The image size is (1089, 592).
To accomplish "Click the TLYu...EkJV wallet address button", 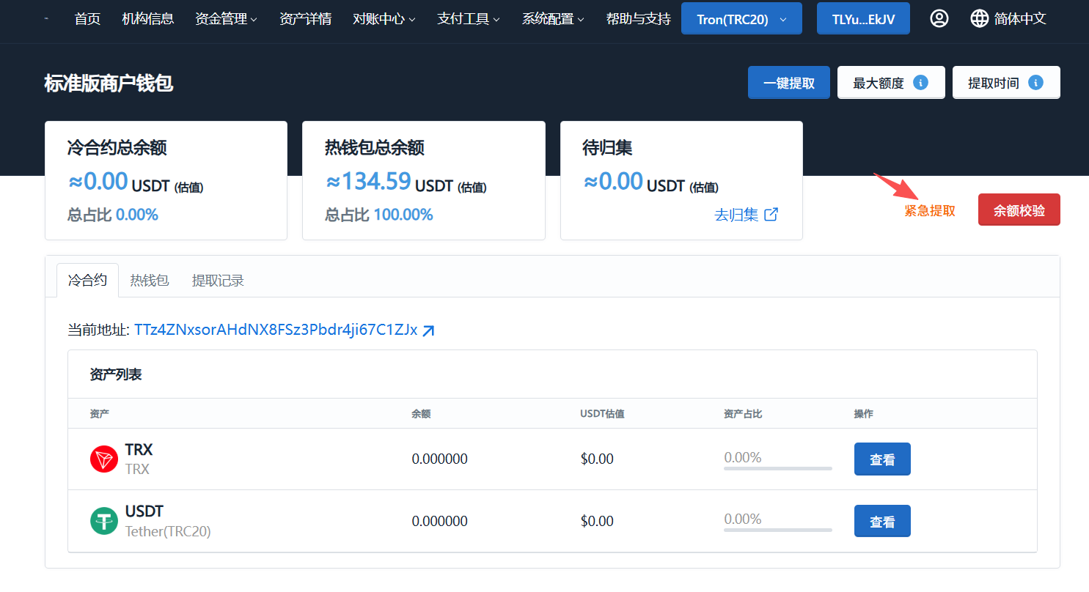I will (x=863, y=18).
